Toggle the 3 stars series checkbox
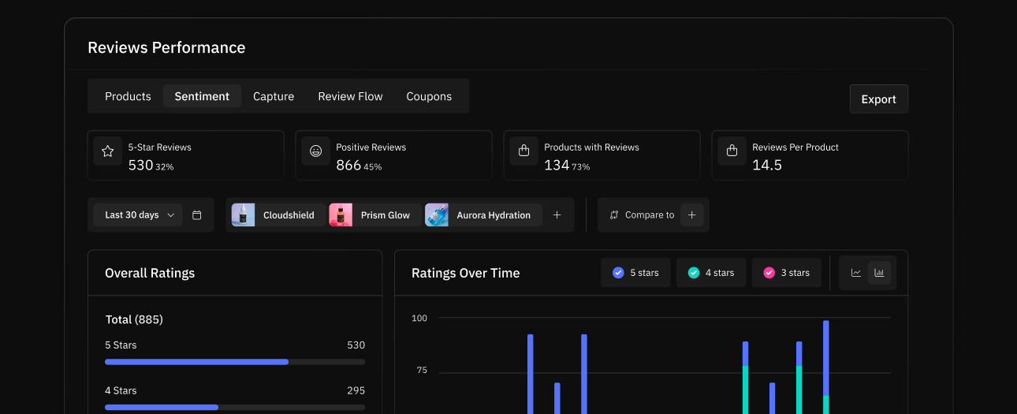 (x=769, y=273)
